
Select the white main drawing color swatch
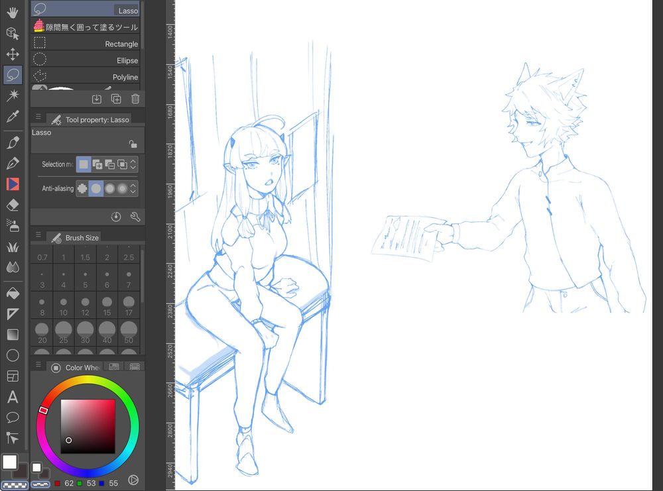point(9,462)
